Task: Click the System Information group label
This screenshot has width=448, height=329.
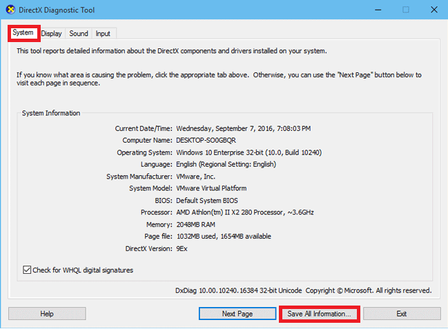Action: pyautogui.click(x=51, y=113)
